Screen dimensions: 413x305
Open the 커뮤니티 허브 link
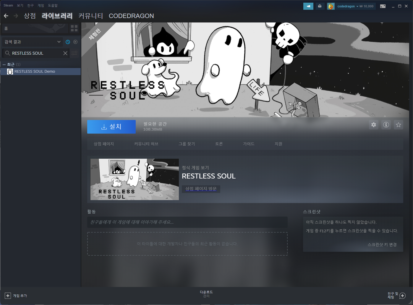(146, 144)
